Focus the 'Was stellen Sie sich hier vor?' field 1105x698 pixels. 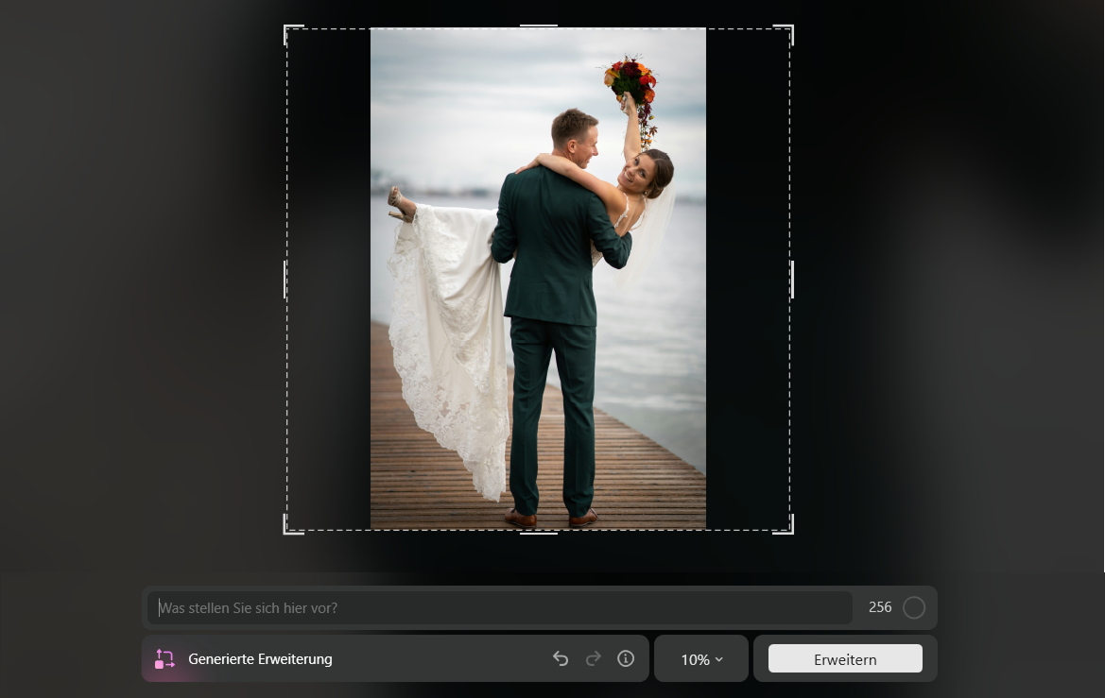(x=500, y=608)
